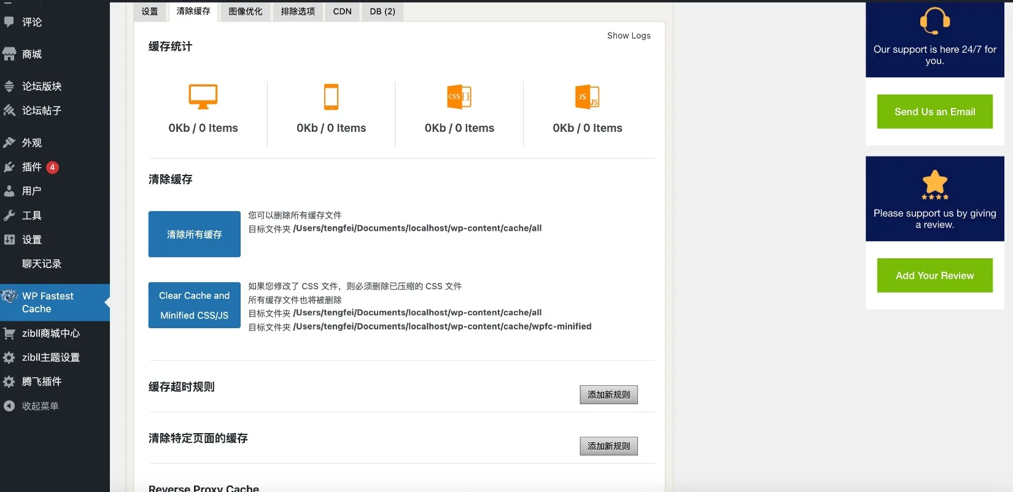
Task: Click the 外观 appearance brush icon
Action: click(9, 142)
